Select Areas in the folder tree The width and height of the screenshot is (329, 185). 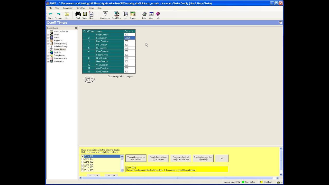[57, 38]
